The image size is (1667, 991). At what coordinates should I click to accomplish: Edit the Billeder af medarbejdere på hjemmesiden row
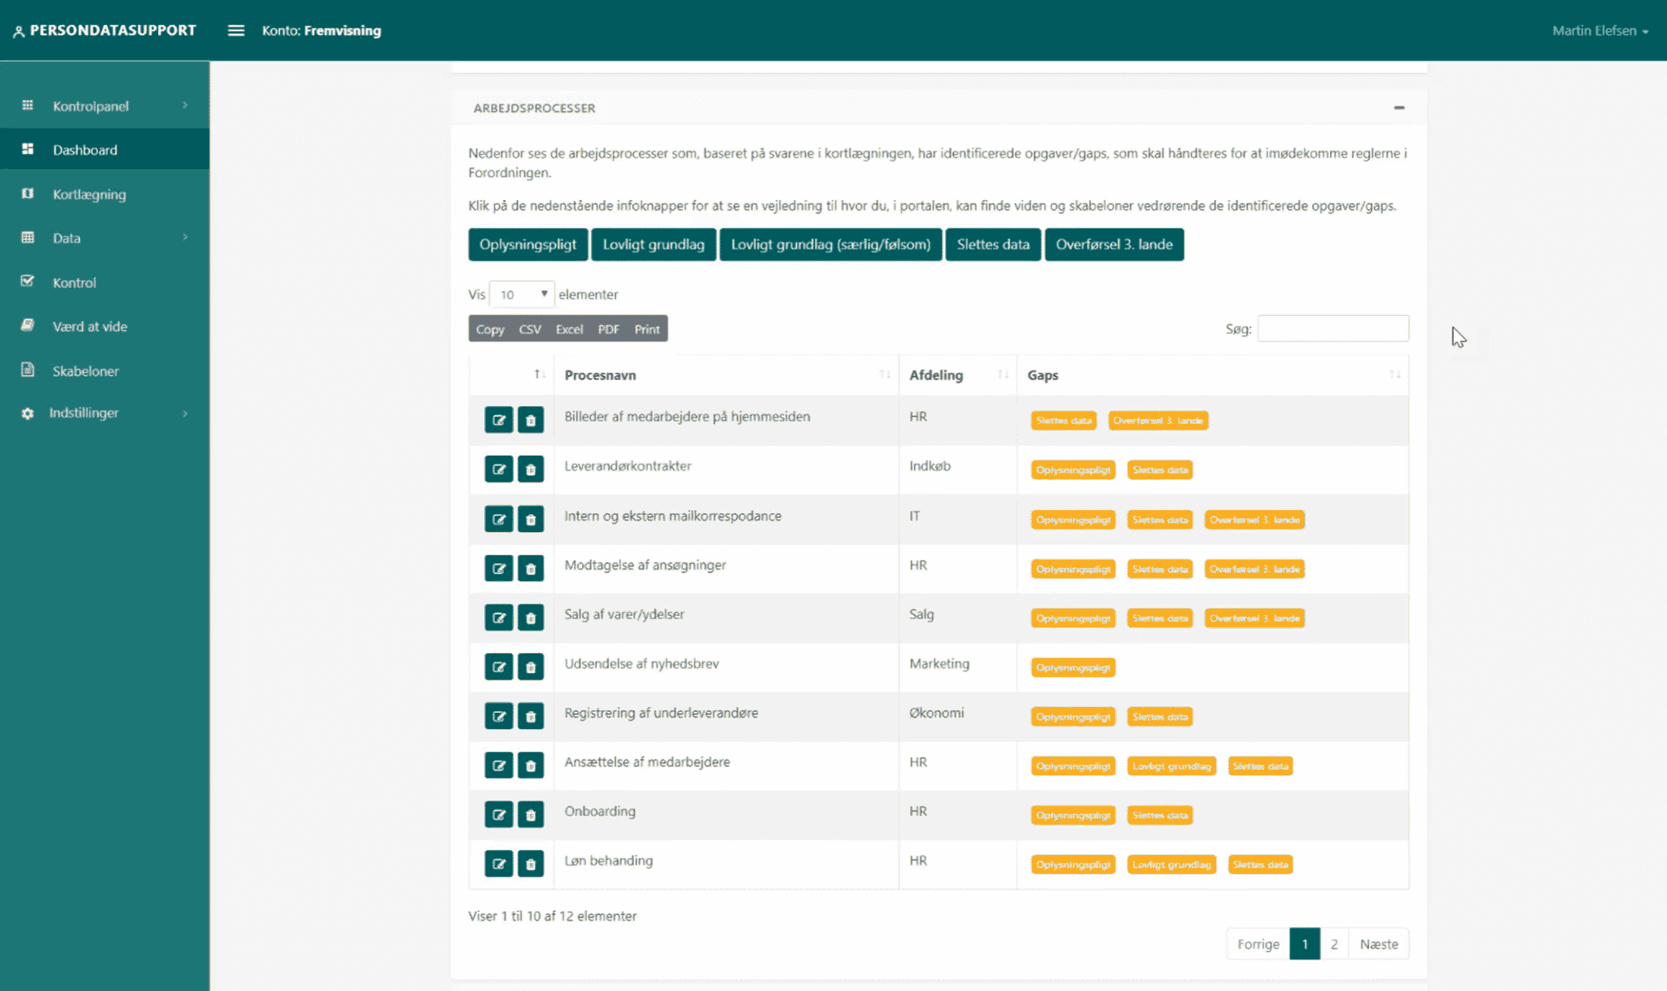coord(498,421)
